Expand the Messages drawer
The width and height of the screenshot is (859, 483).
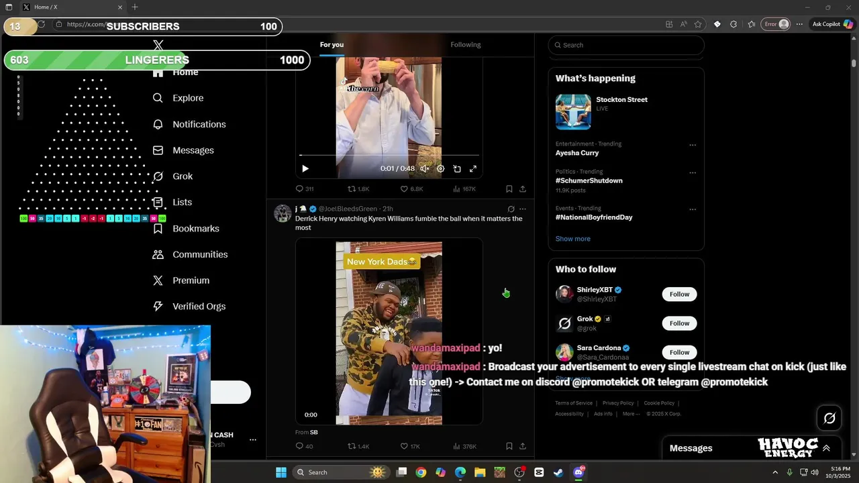pos(826,448)
